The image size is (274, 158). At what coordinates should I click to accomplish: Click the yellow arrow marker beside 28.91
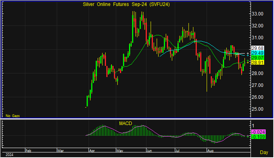(x=248, y=62)
